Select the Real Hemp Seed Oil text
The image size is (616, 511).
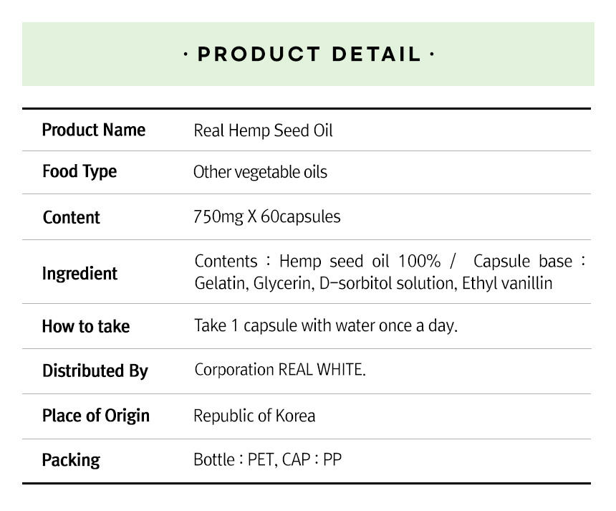tap(263, 130)
